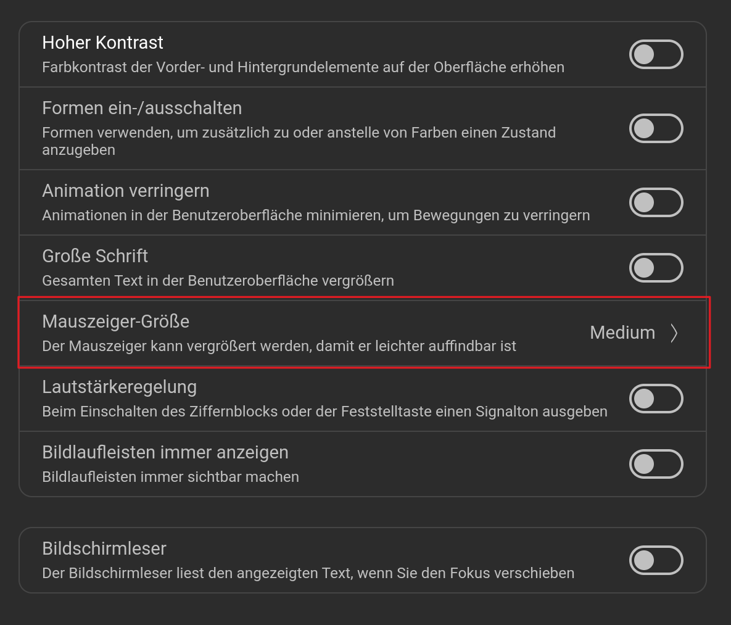Turn on the Animation verringern switch
Viewport: 731px width, 625px height.
656,202
